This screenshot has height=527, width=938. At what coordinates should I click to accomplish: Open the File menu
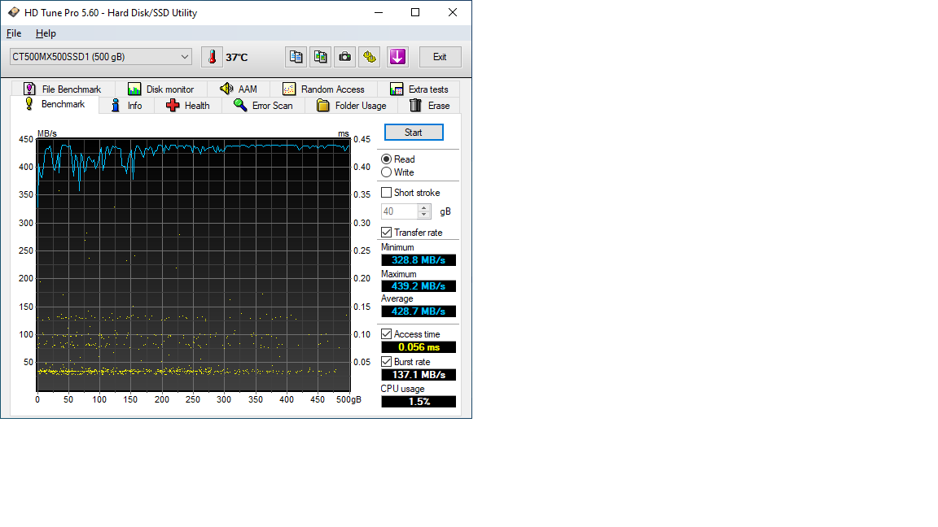14,33
